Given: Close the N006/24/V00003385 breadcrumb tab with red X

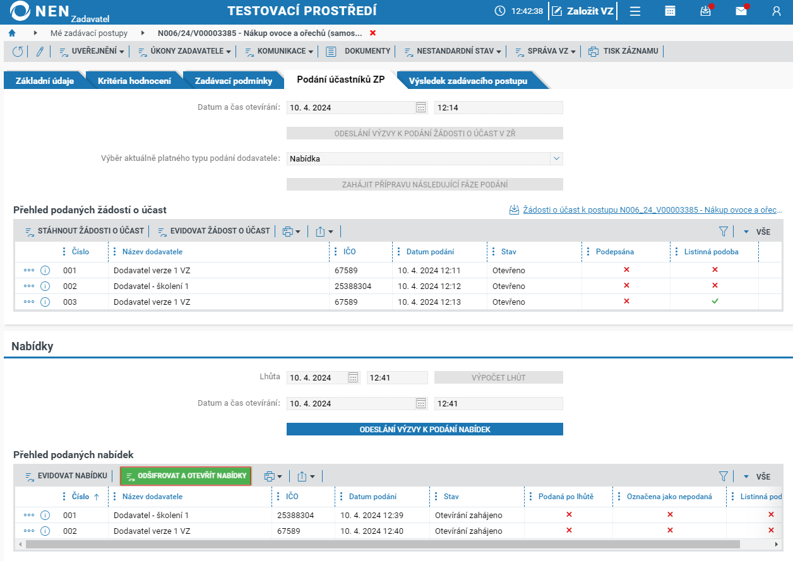Looking at the screenshot, I should pyautogui.click(x=373, y=33).
